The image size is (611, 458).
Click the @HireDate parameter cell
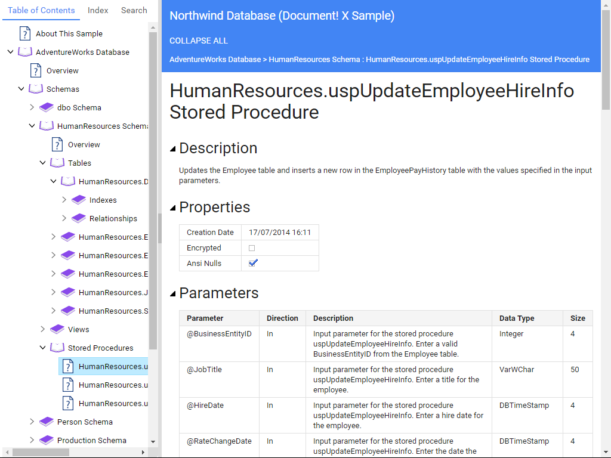(219, 416)
